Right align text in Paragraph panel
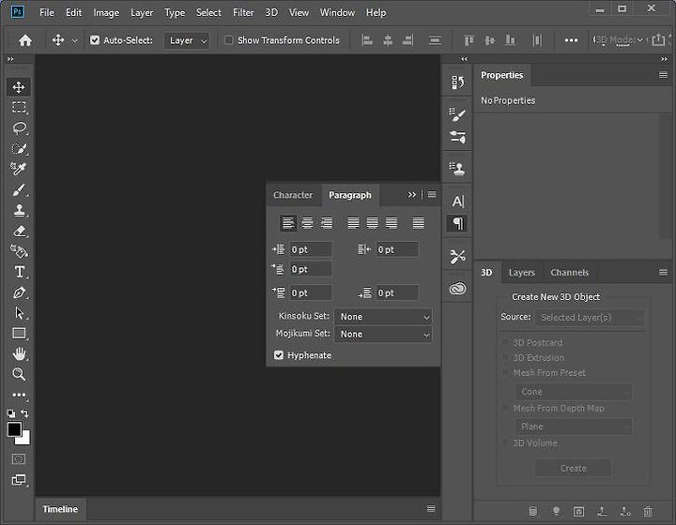The height and width of the screenshot is (525, 676). 327,223
